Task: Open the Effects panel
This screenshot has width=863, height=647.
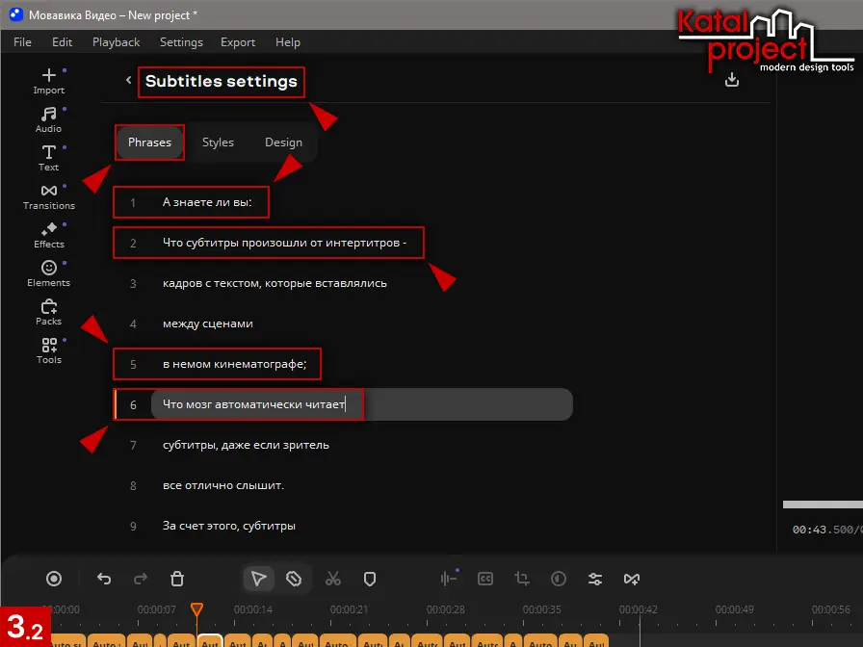Action: point(48,234)
